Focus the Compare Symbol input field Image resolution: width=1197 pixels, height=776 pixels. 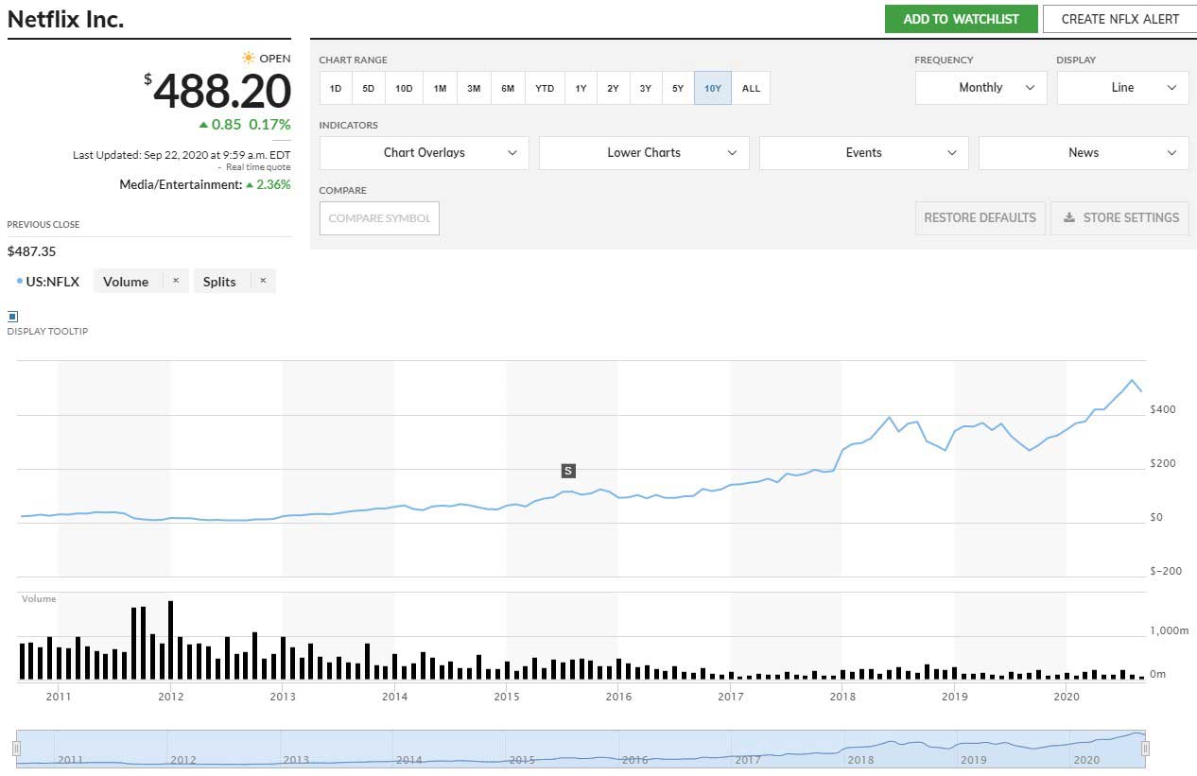coord(379,218)
